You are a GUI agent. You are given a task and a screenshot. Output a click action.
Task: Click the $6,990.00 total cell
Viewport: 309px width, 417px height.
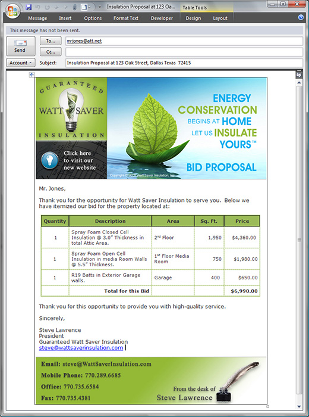point(242,291)
